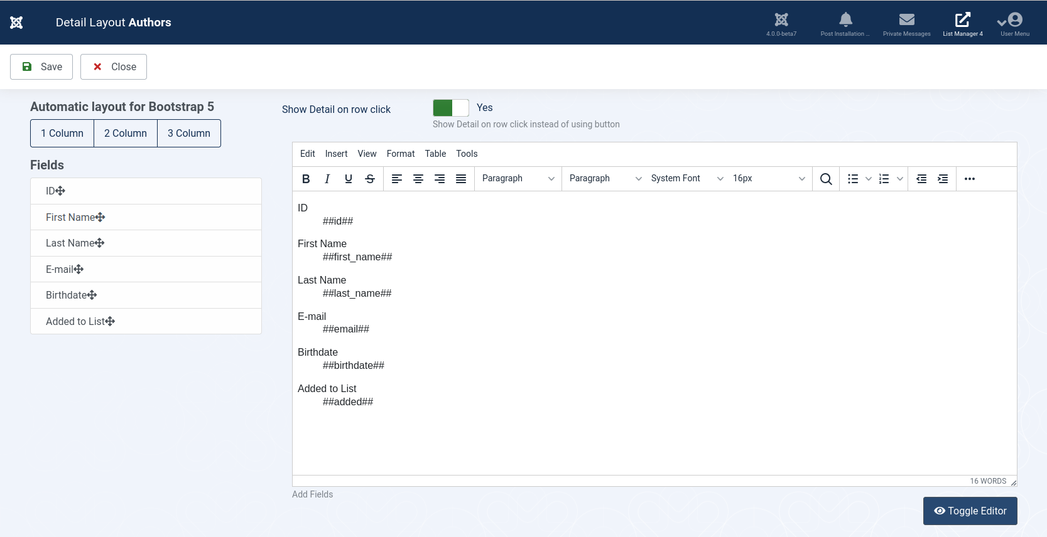
Task: Show more toolbar options (three dots)
Action: pos(970,179)
